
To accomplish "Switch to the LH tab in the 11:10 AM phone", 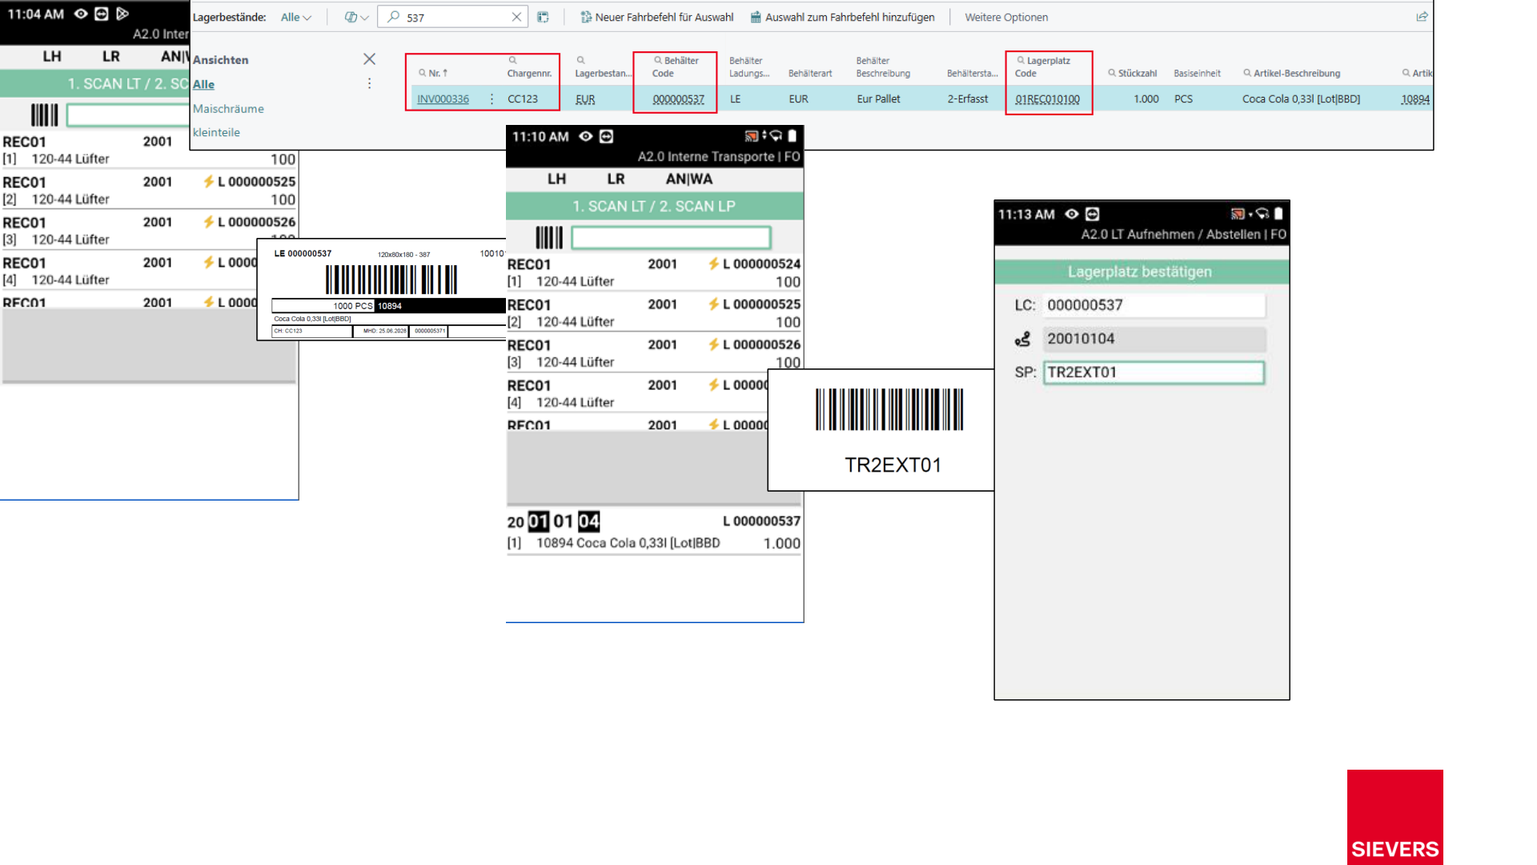I will pyautogui.click(x=556, y=179).
